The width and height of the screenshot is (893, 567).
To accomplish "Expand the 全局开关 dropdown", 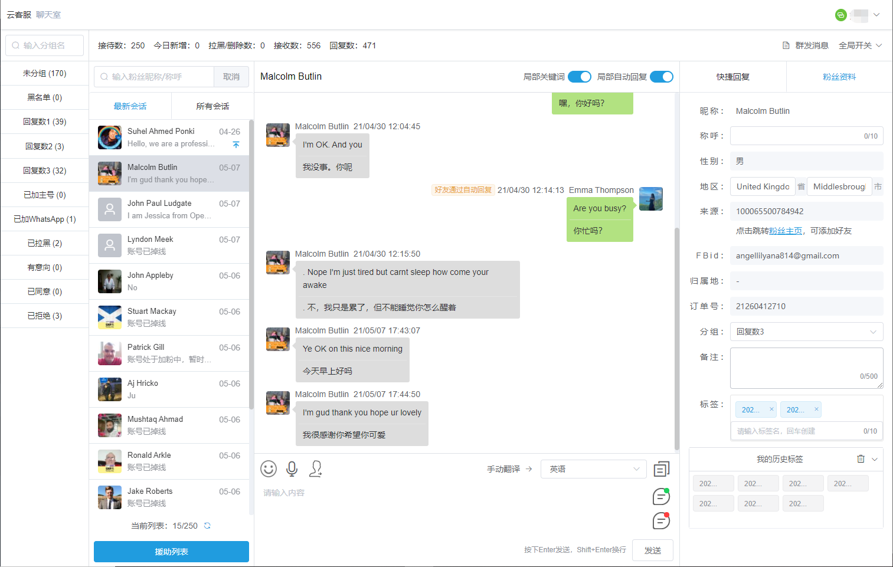I will 861,45.
